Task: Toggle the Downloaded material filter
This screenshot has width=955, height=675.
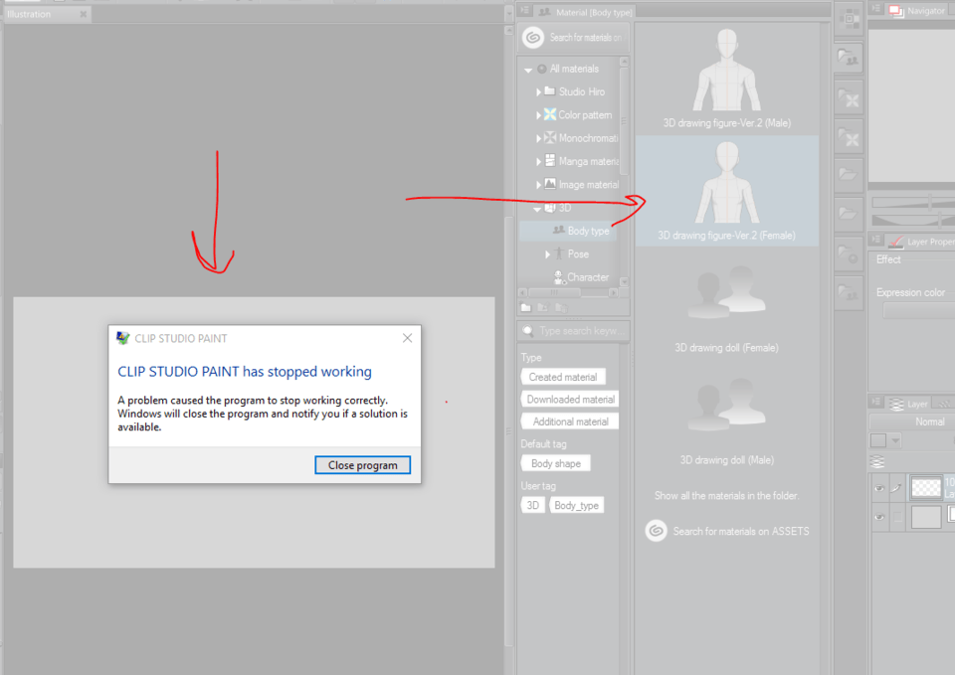Action: click(570, 400)
